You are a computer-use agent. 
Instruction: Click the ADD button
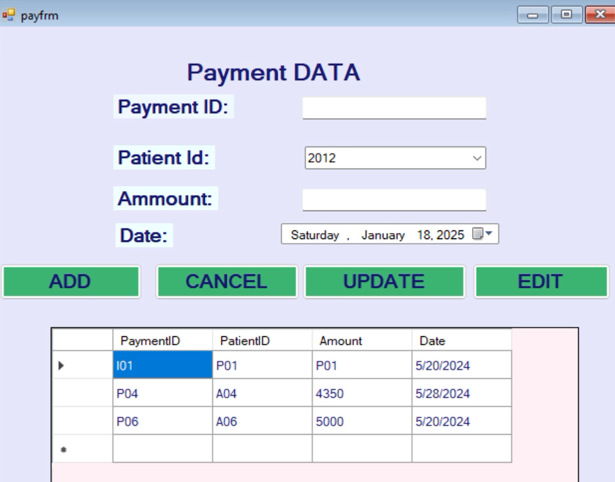(71, 281)
